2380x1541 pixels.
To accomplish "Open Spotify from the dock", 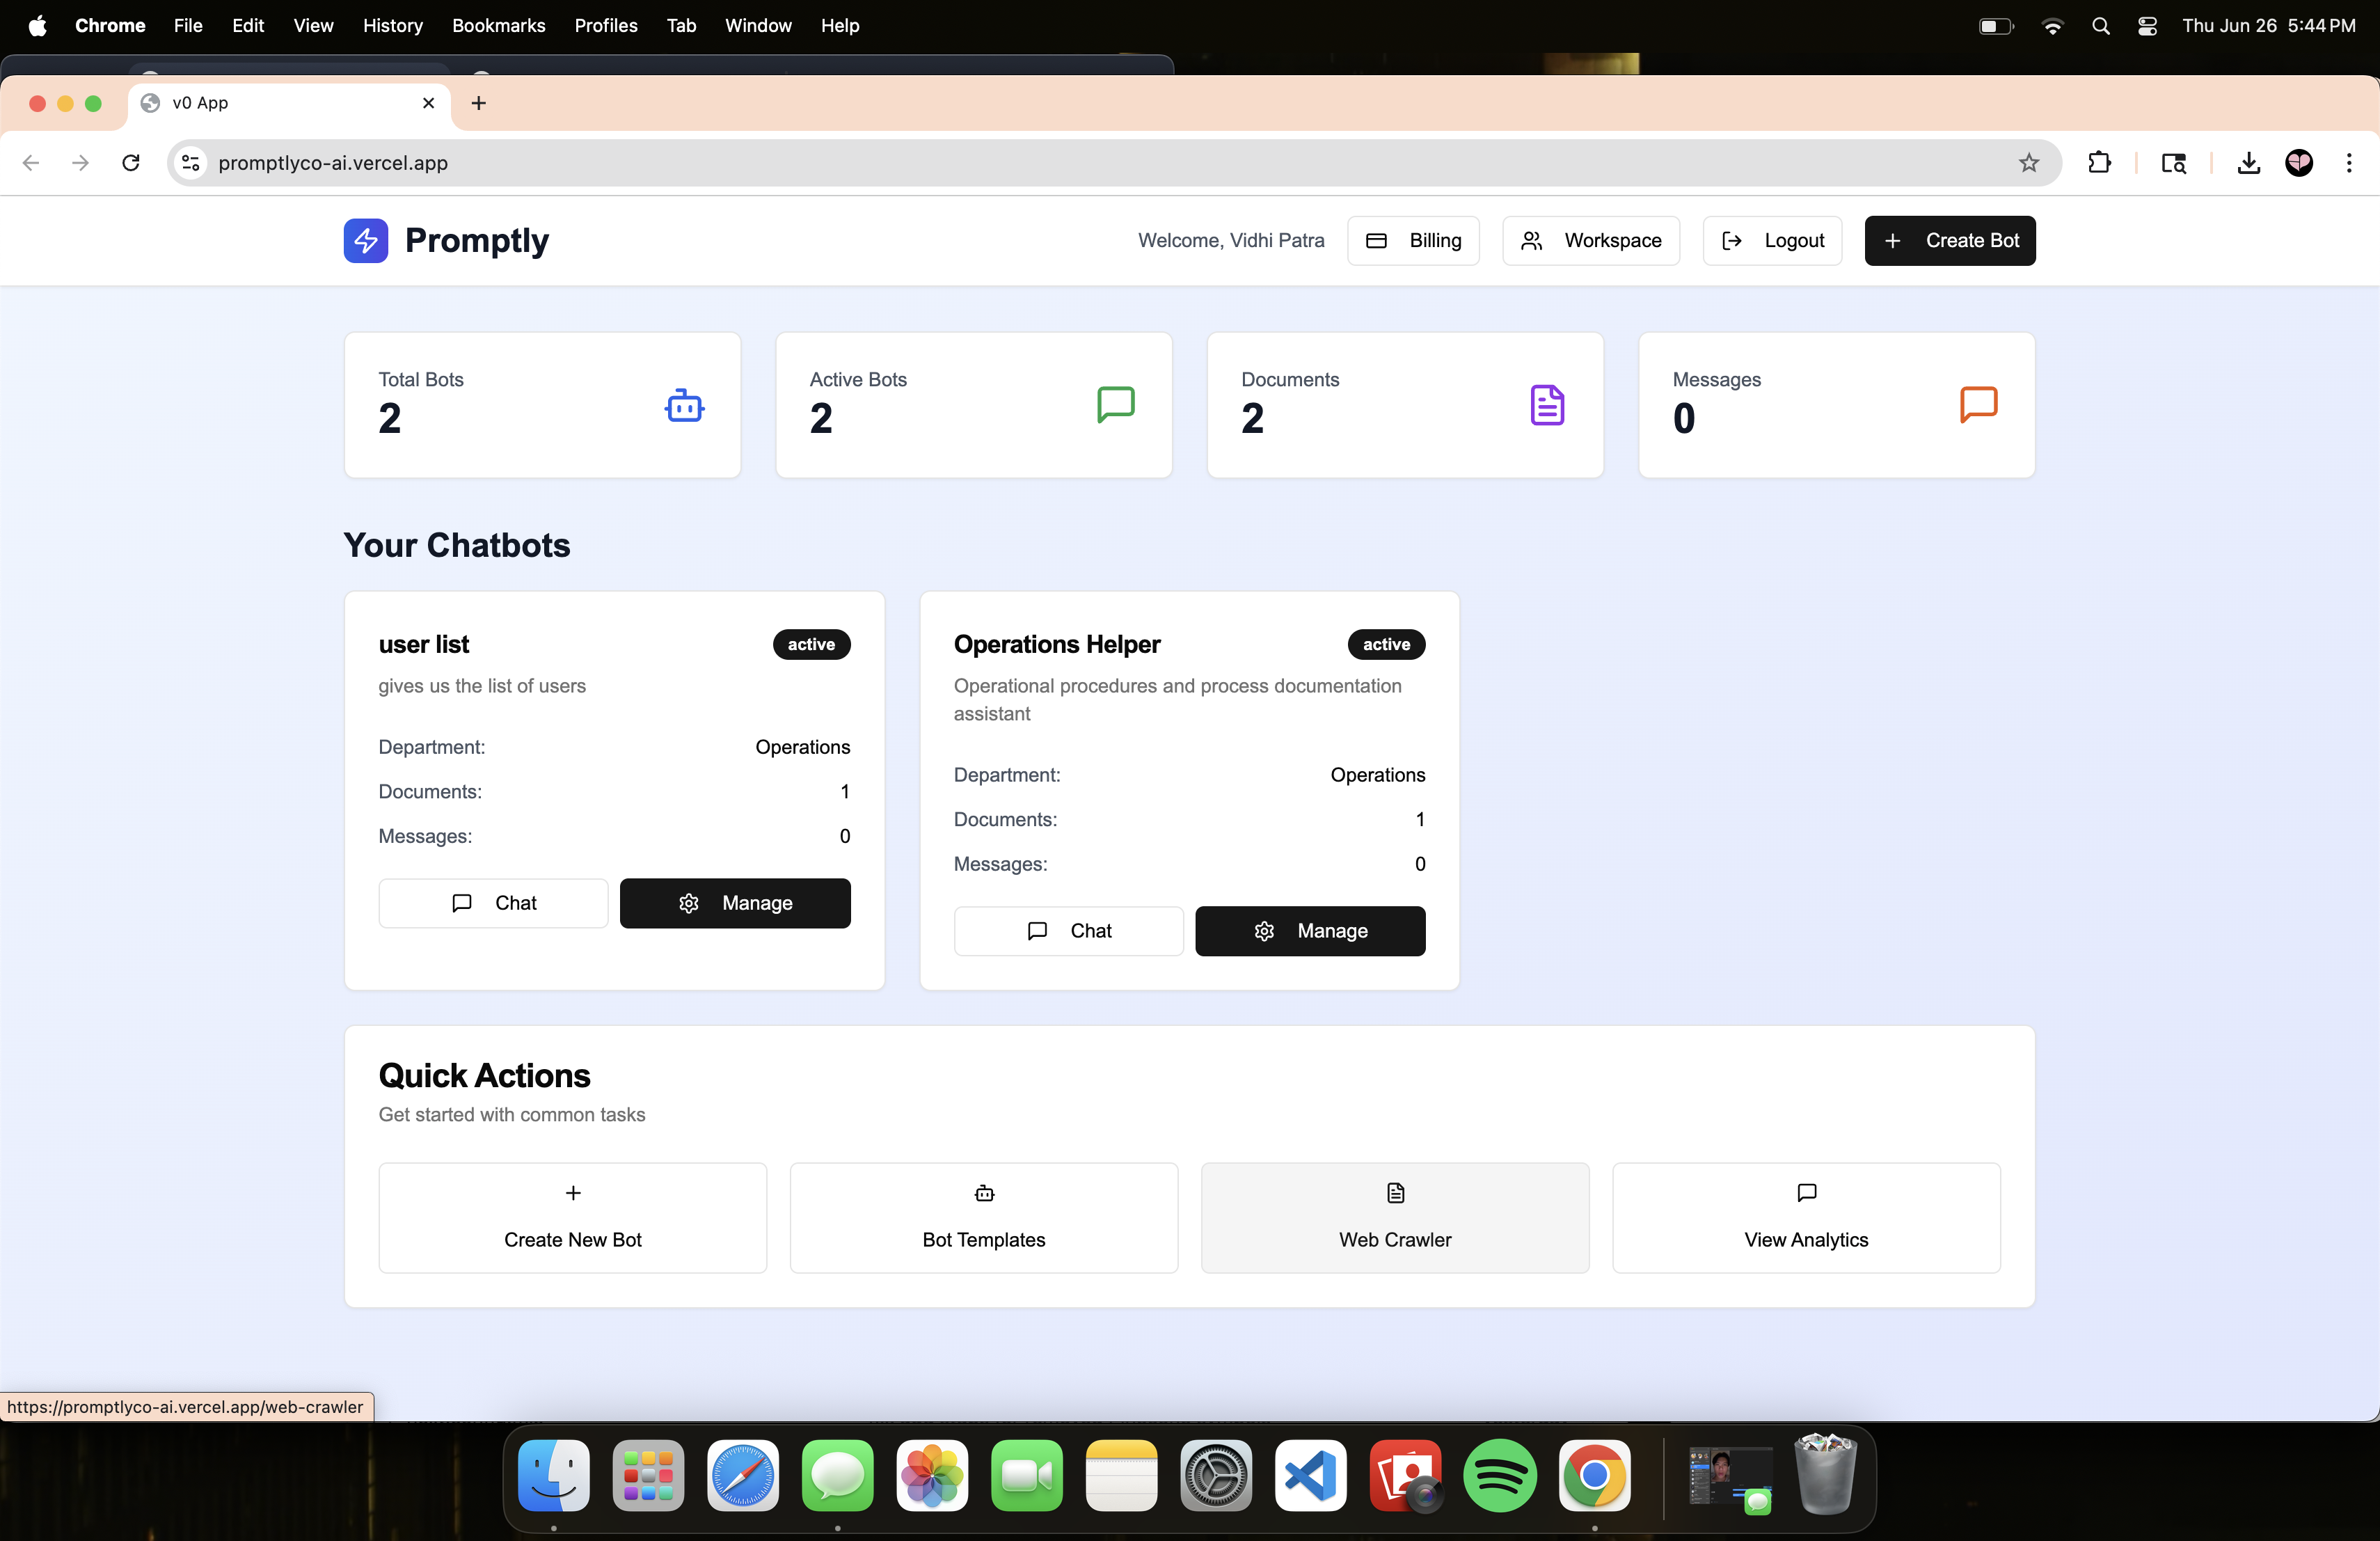I will click(1499, 1476).
